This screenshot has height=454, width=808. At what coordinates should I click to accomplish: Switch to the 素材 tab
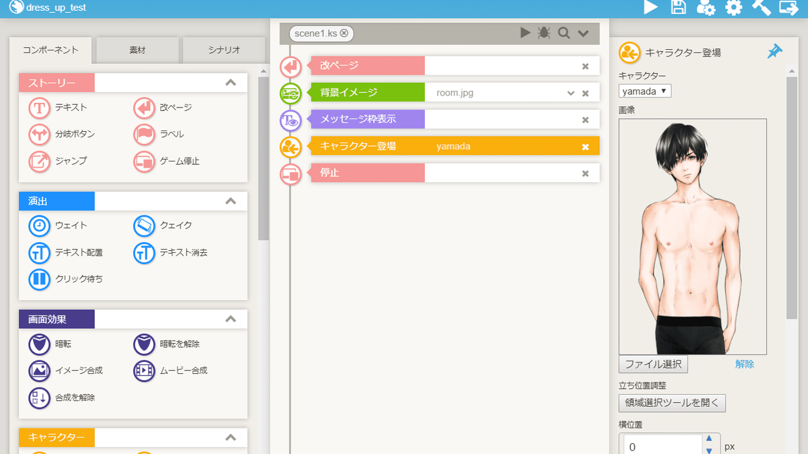pyautogui.click(x=137, y=50)
